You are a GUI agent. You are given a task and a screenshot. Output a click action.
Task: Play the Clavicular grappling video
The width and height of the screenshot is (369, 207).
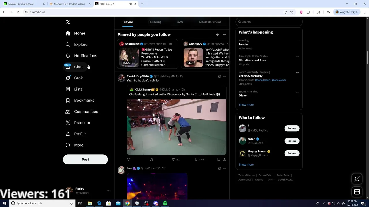tap(177, 127)
